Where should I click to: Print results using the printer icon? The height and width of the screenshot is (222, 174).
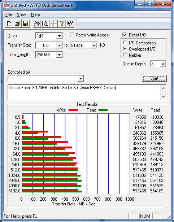(37, 23)
